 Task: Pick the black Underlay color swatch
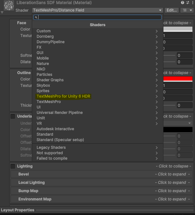pos(178,130)
